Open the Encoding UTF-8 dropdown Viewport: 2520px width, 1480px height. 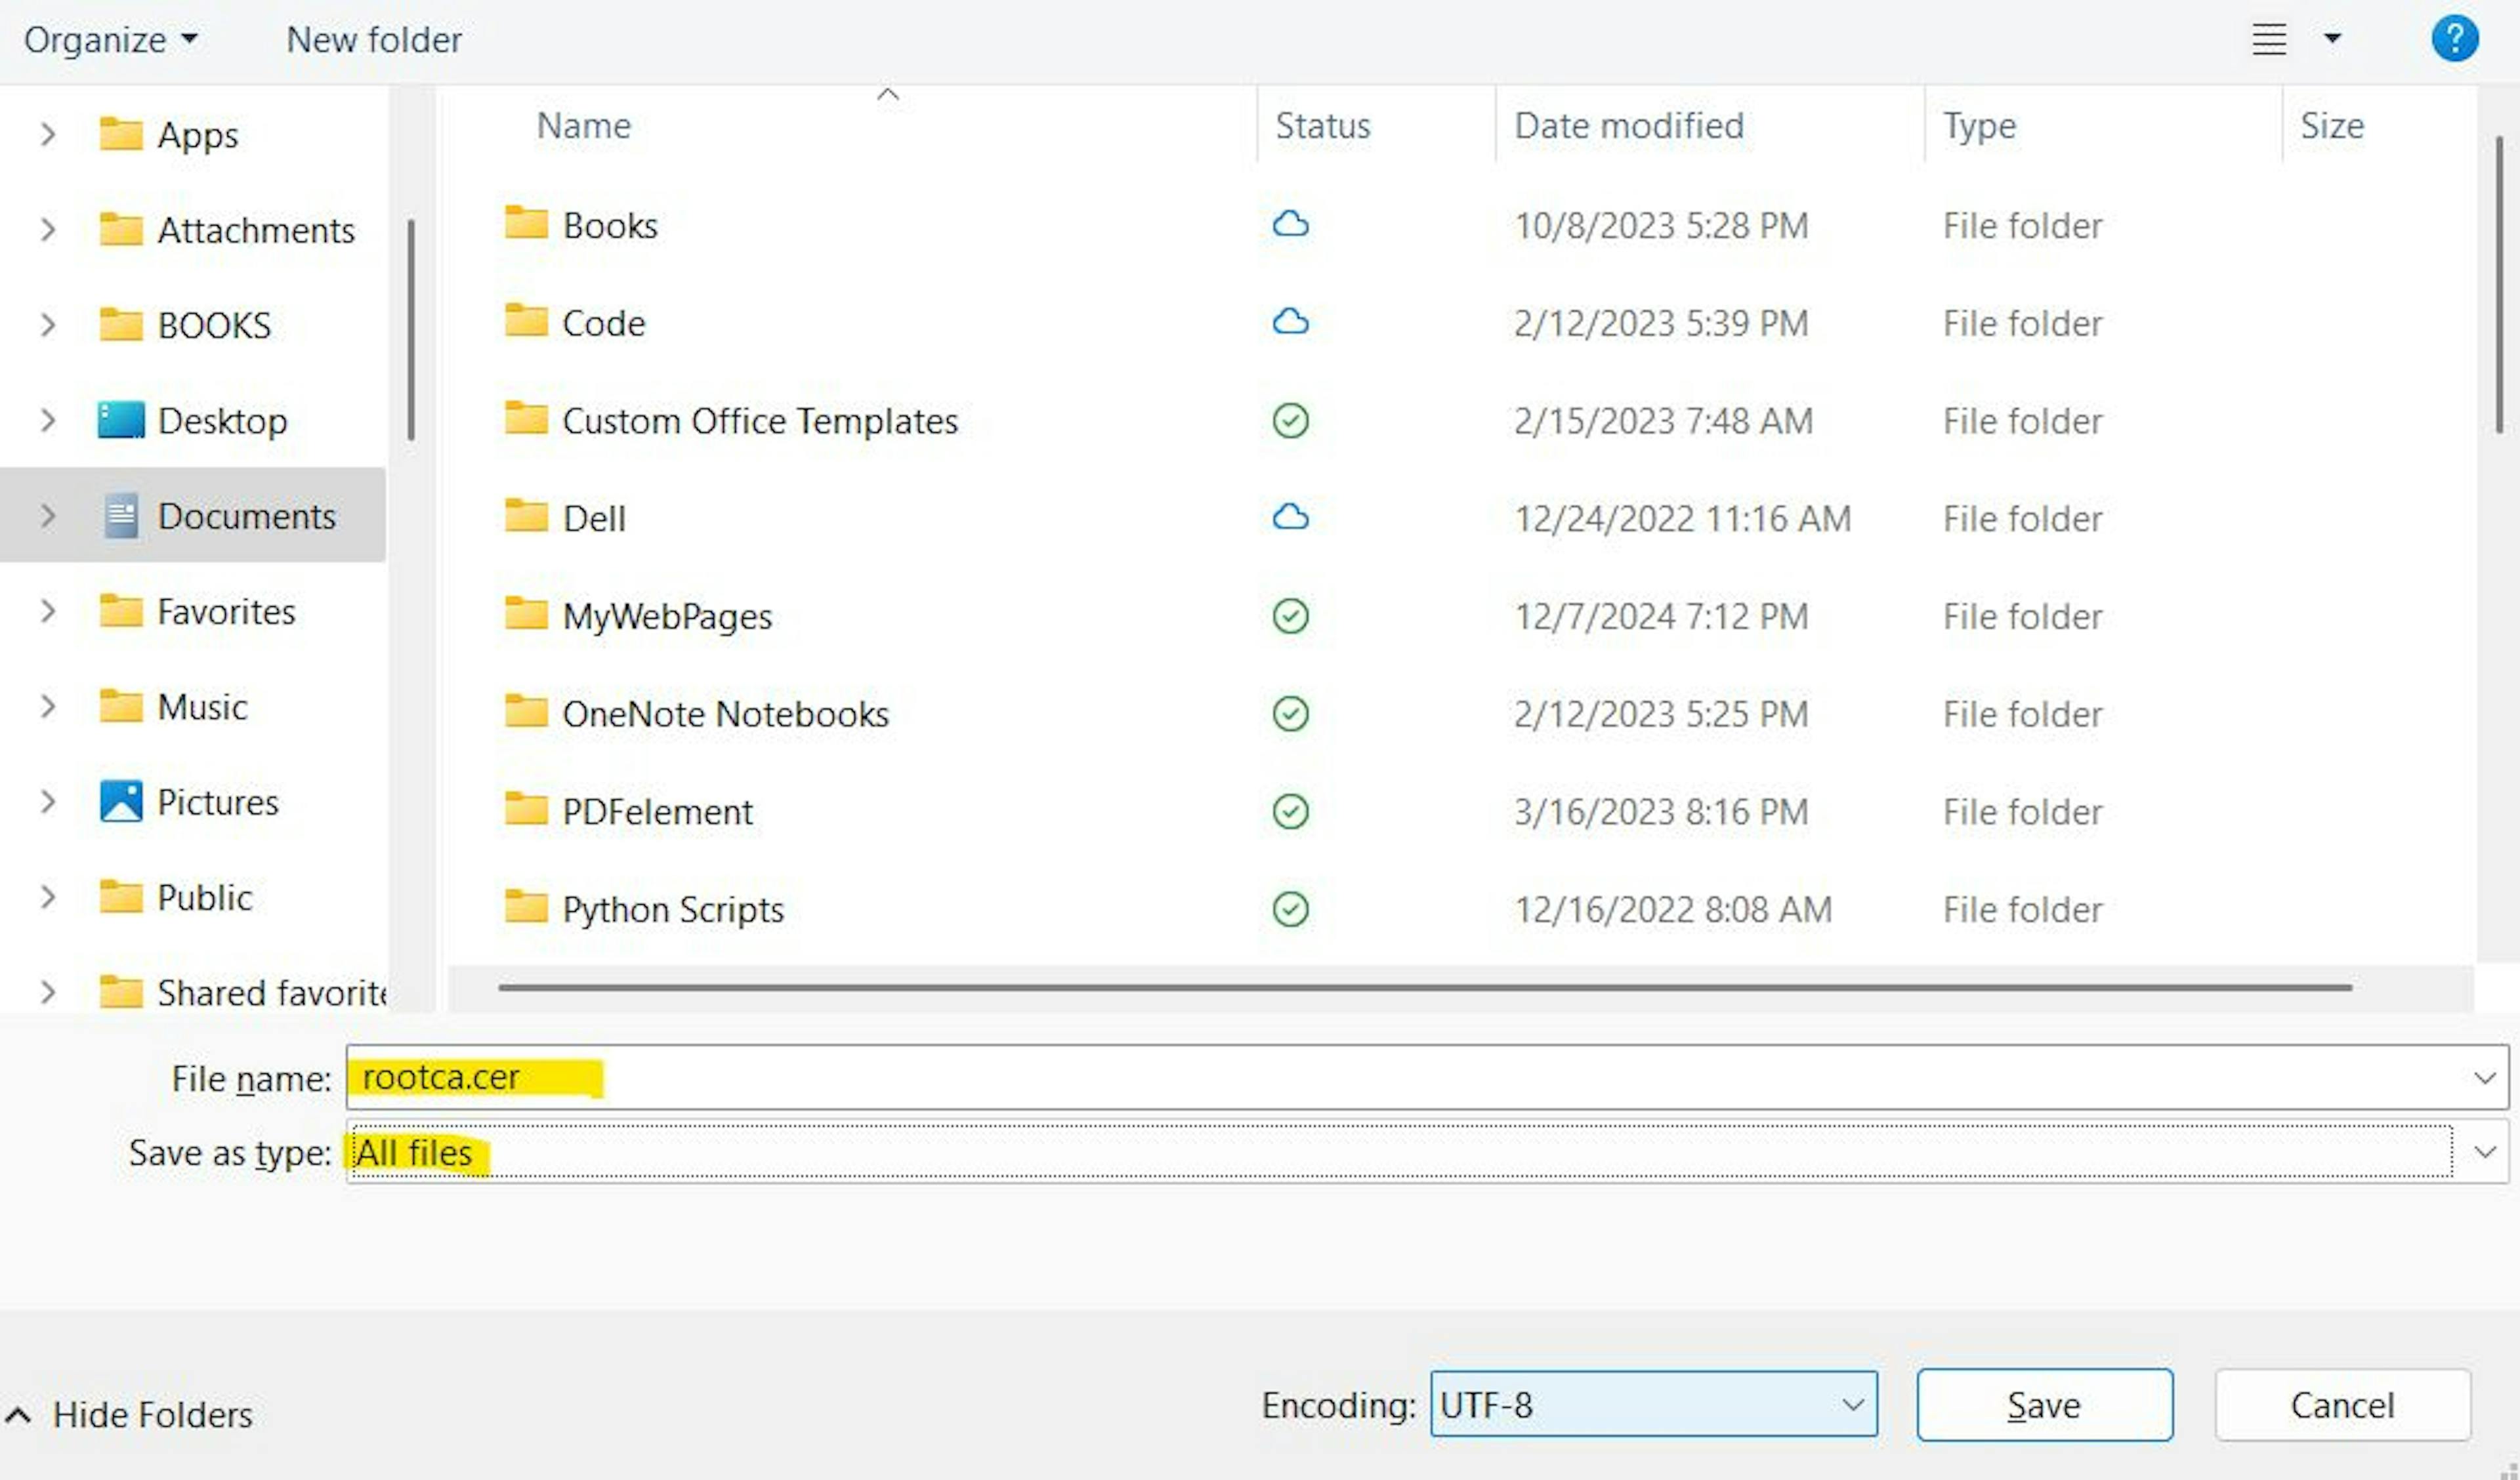pos(1653,1404)
